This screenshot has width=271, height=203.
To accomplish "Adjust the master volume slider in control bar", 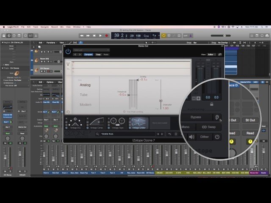I will (x=224, y=36).
